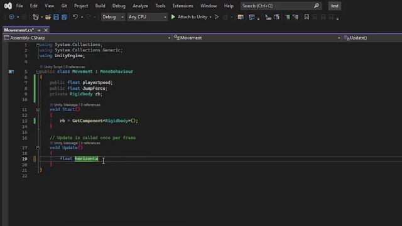Open the Help menu
Screen dimensions: 402x226
click(x=229, y=6)
